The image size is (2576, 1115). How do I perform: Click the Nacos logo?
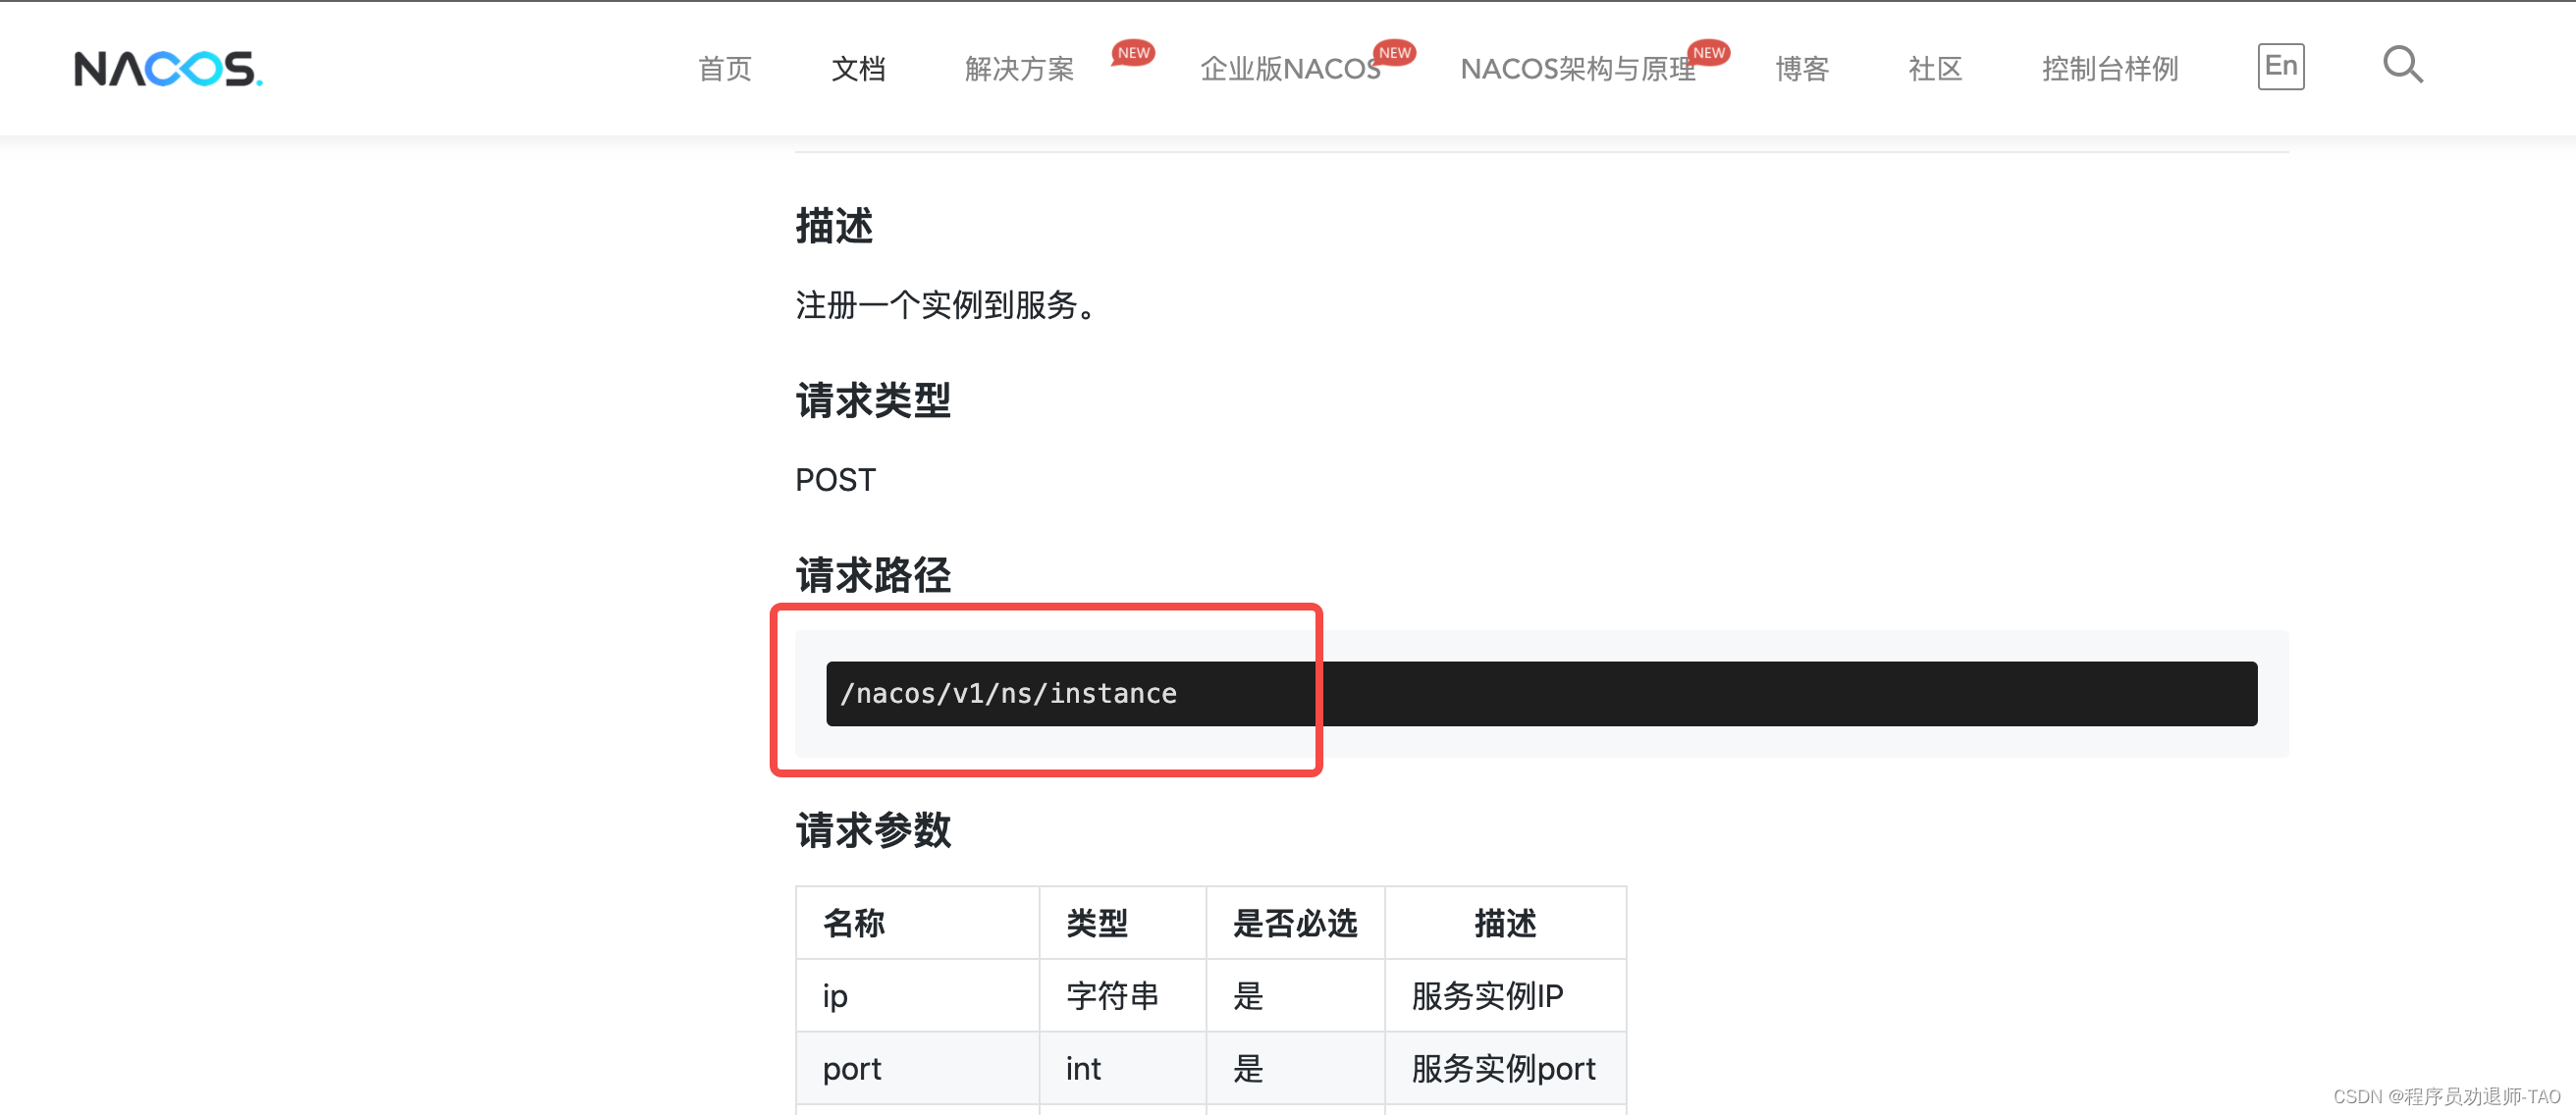tap(168, 69)
